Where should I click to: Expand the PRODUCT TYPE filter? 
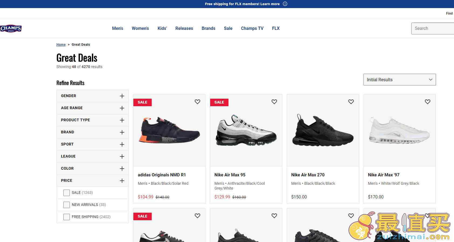point(93,120)
